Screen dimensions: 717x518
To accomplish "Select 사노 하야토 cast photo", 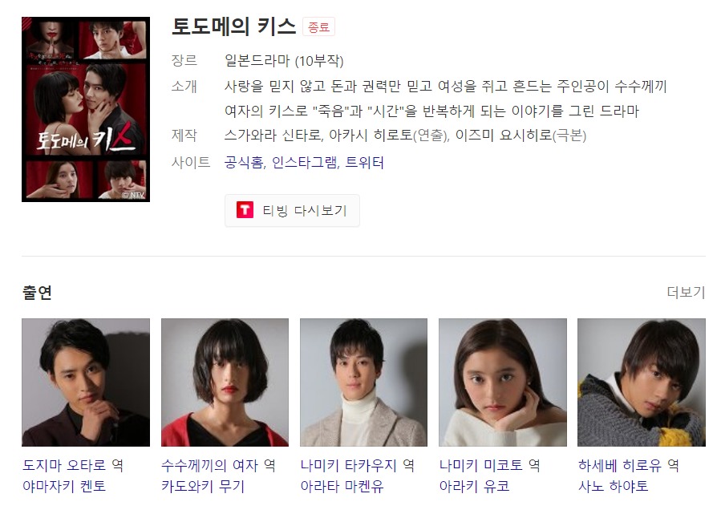I will (x=641, y=382).
